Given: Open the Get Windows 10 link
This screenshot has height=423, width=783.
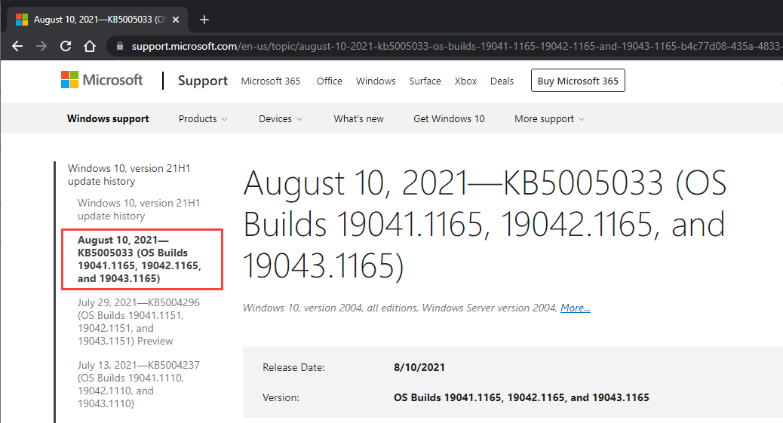Looking at the screenshot, I should click(x=449, y=119).
